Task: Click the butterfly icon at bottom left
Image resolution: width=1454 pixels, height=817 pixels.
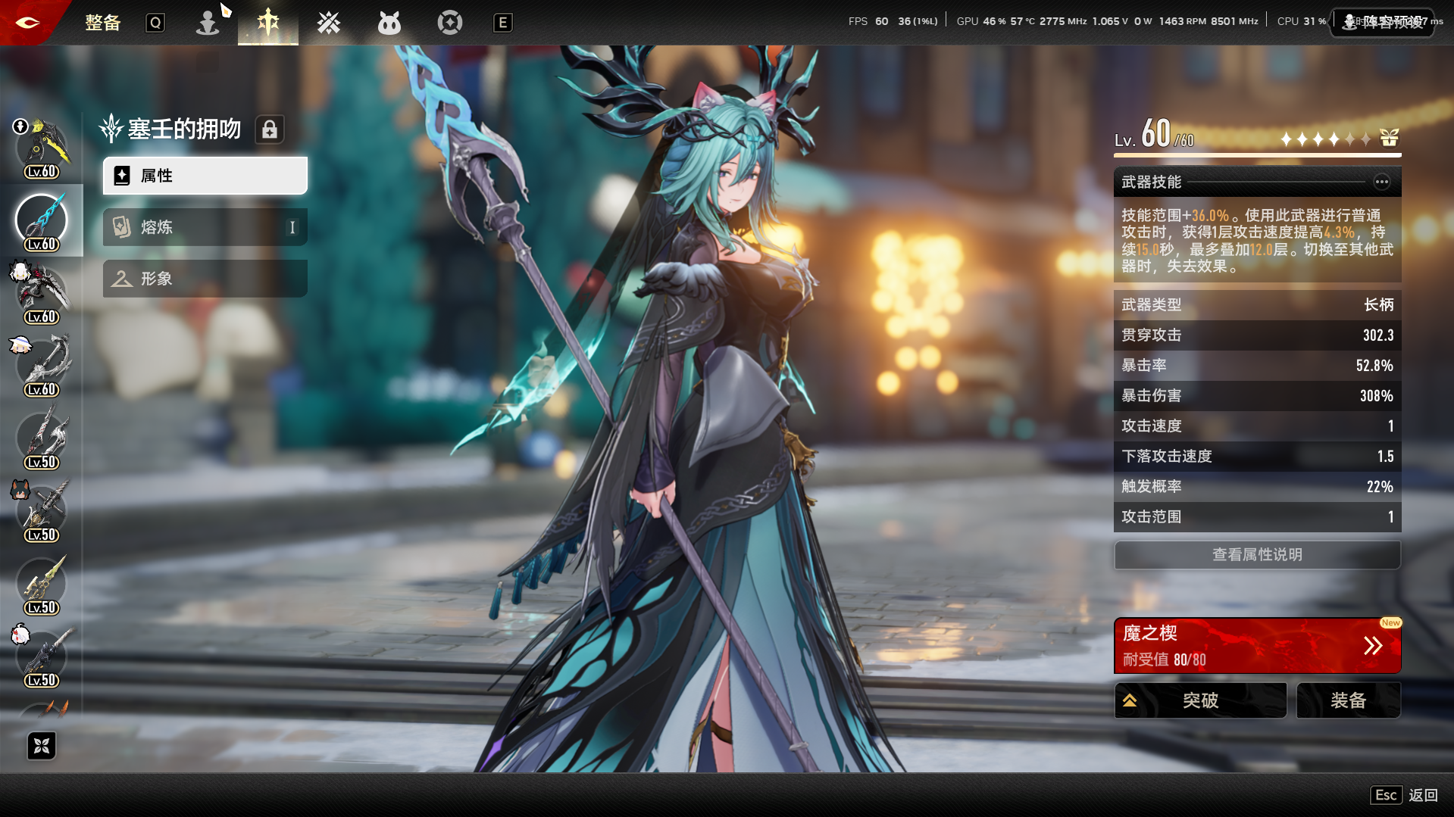Action: pos(42,746)
